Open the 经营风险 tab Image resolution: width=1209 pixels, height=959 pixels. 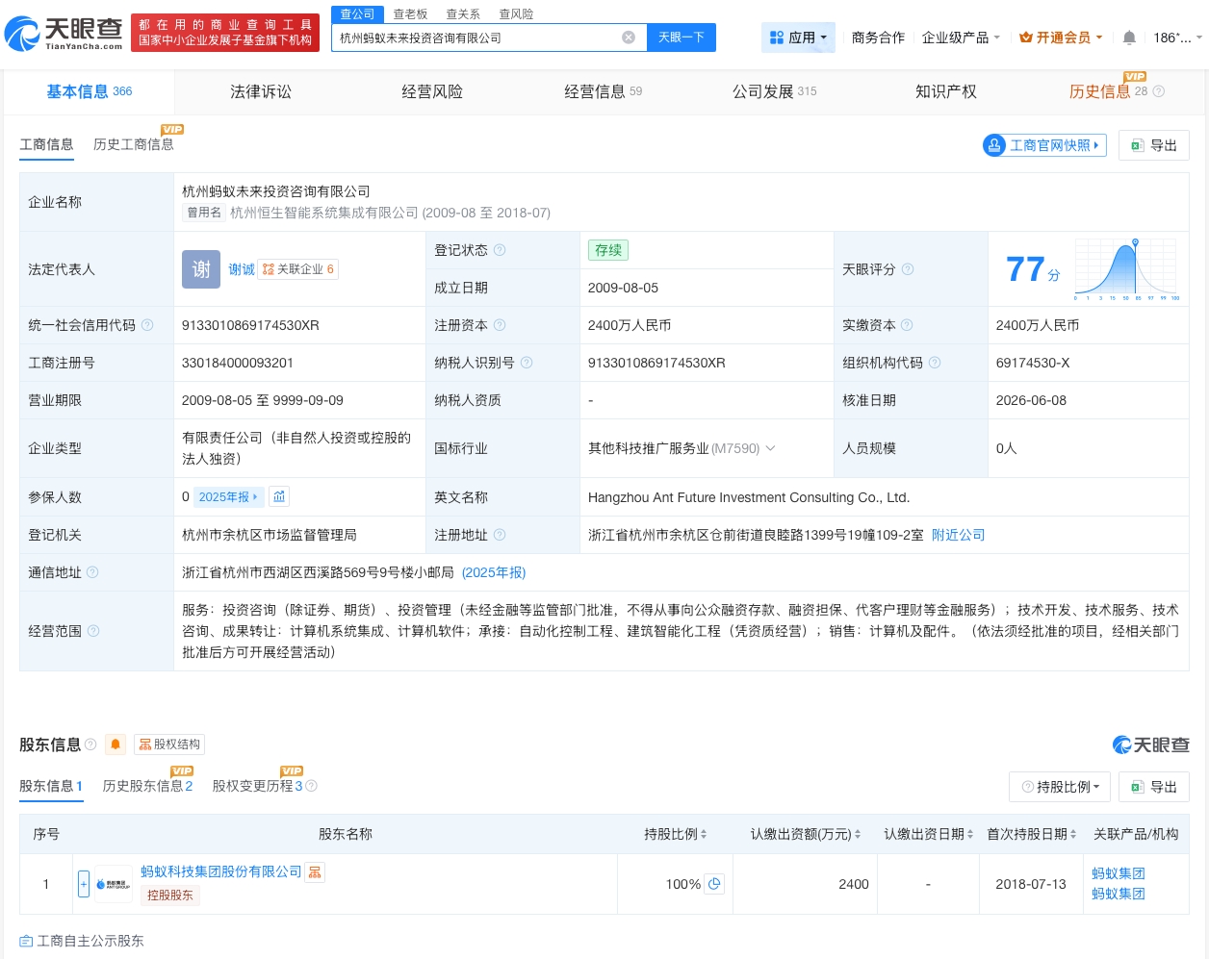pyautogui.click(x=432, y=91)
